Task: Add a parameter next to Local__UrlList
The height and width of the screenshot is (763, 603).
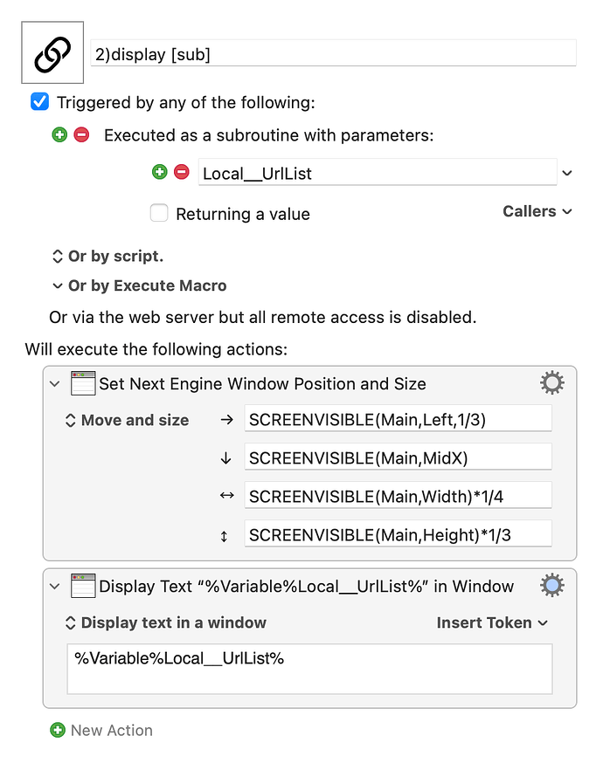Action: pyautogui.click(x=159, y=172)
